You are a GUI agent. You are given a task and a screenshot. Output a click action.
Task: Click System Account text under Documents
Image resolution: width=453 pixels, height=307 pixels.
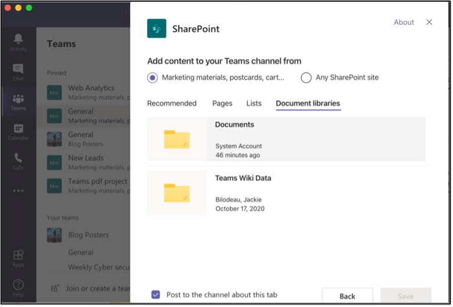click(239, 147)
